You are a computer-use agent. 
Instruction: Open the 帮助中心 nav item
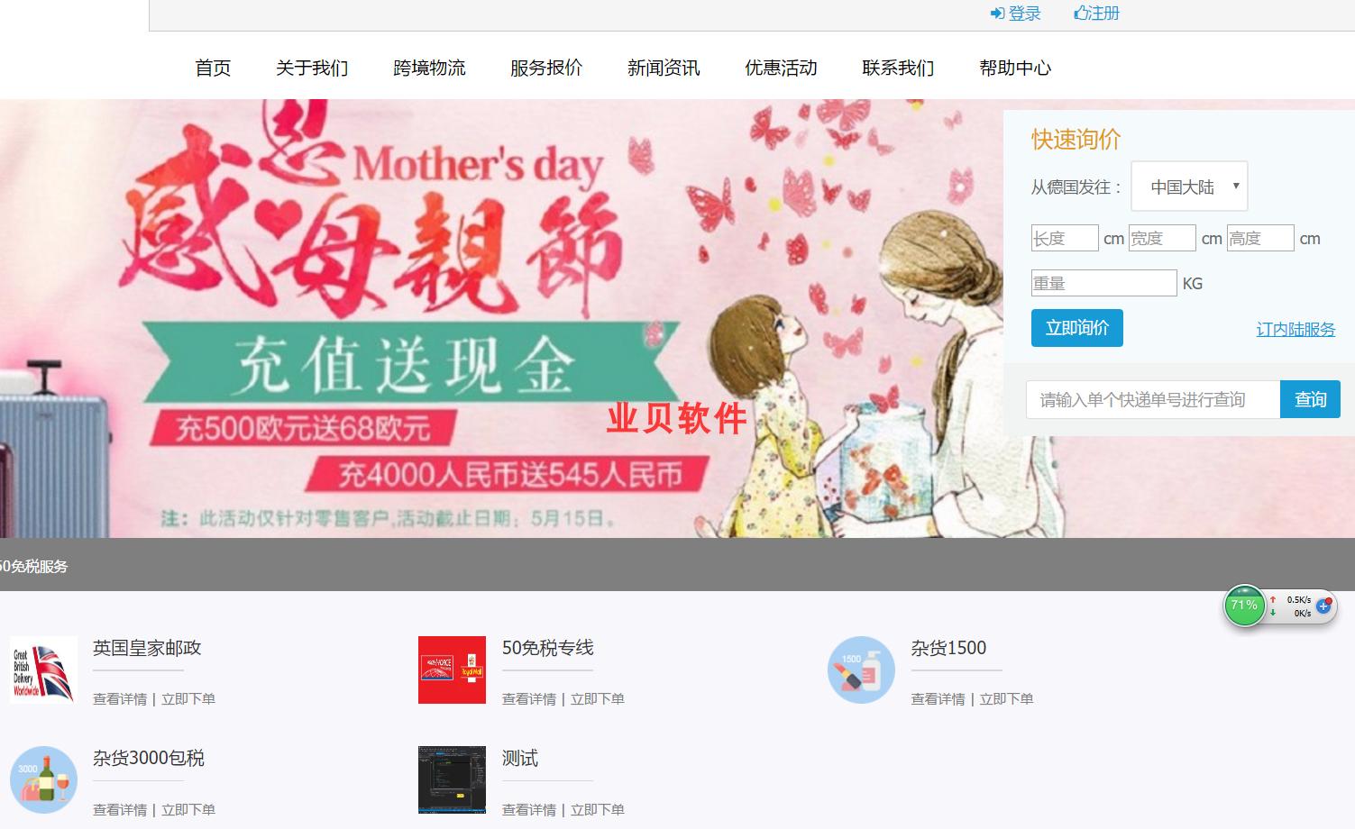[1015, 68]
